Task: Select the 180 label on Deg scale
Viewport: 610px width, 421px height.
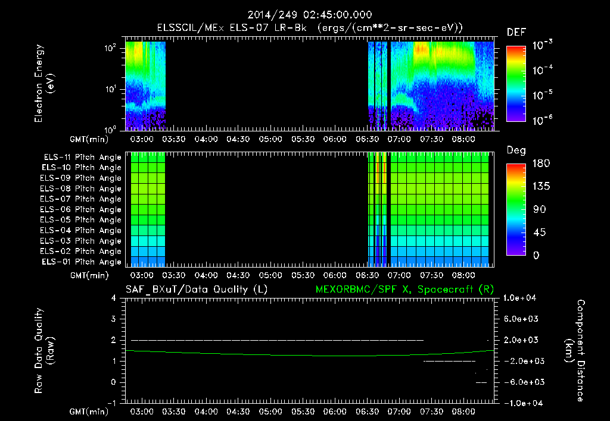Action: pyautogui.click(x=541, y=163)
